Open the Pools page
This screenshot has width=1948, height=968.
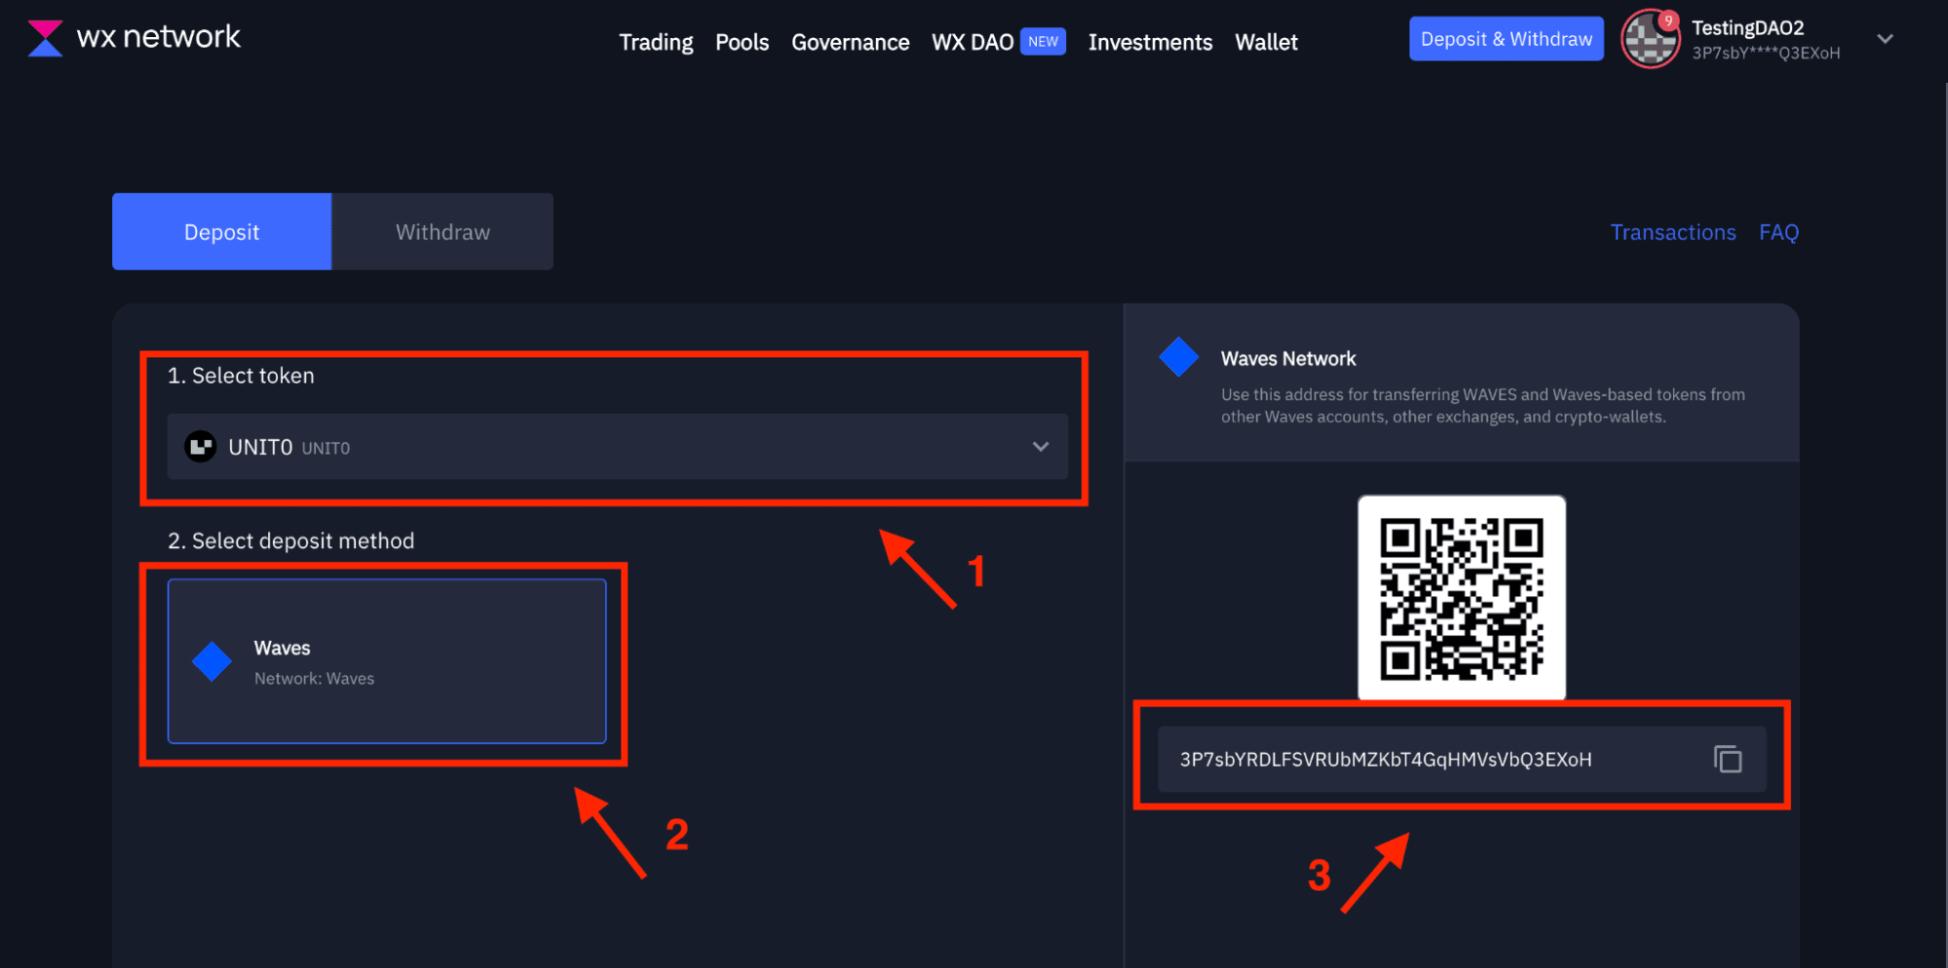coord(742,42)
